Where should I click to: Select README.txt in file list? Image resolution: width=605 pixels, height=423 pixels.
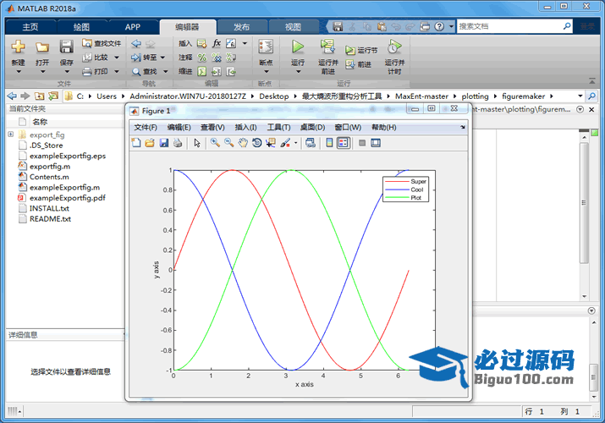[x=50, y=218]
